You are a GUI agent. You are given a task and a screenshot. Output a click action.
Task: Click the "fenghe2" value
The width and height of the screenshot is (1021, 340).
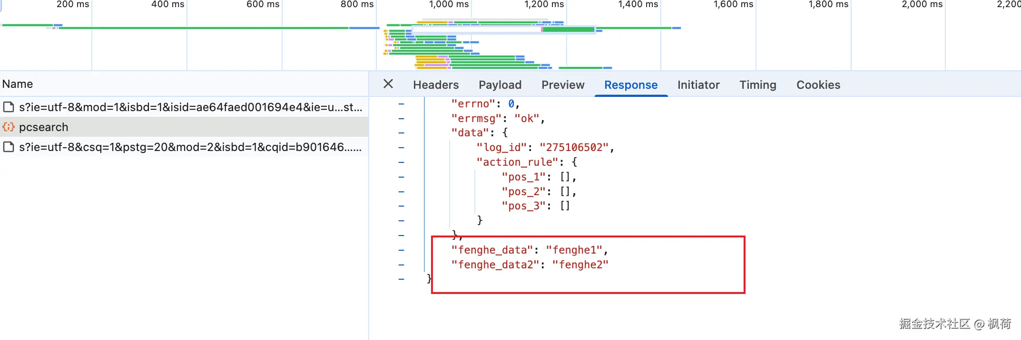pyautogui.click(x=580, y=265)
